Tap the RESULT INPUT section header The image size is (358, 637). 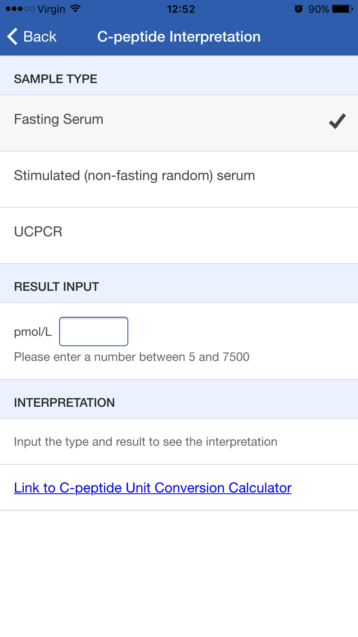coord(57,287)
